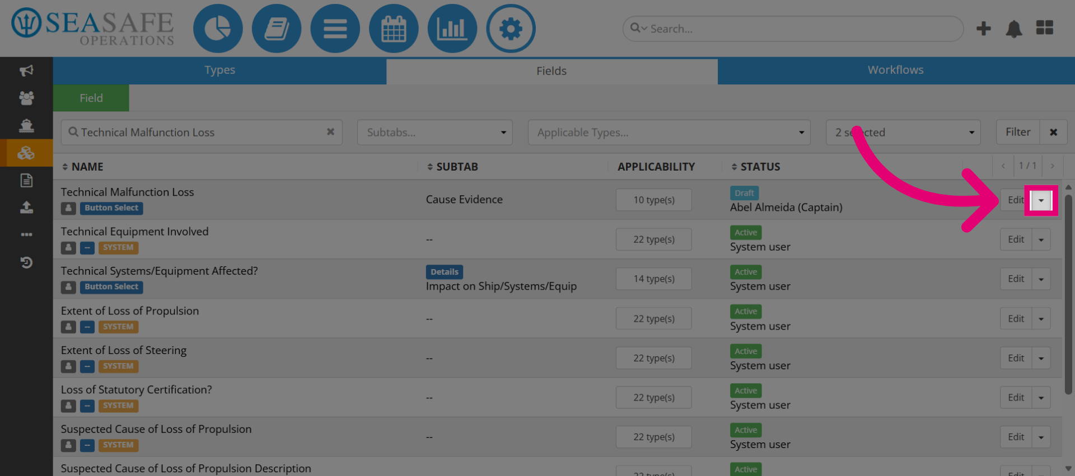Go to previous page arrow

click(1003, 166)
